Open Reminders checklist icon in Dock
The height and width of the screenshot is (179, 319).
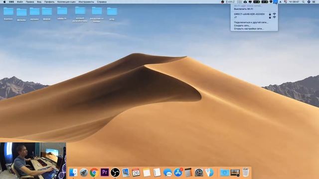157,173
